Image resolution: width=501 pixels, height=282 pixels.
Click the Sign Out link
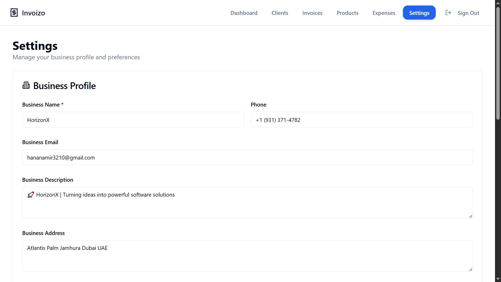[x=468, y=13]
